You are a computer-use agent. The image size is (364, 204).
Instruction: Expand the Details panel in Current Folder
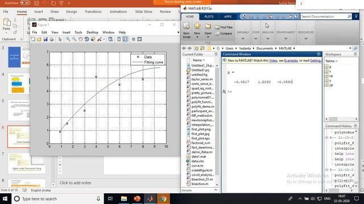(x=216, y=190)
